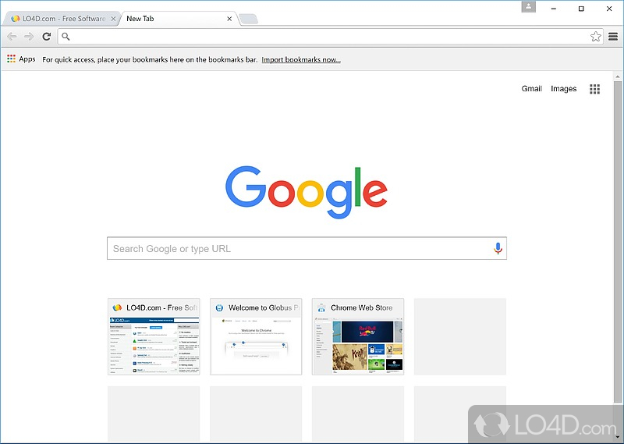The height and width of the screenshot is (444, 624).
Task: Open the user profile button in title bar
Action: tap(529, 7)
